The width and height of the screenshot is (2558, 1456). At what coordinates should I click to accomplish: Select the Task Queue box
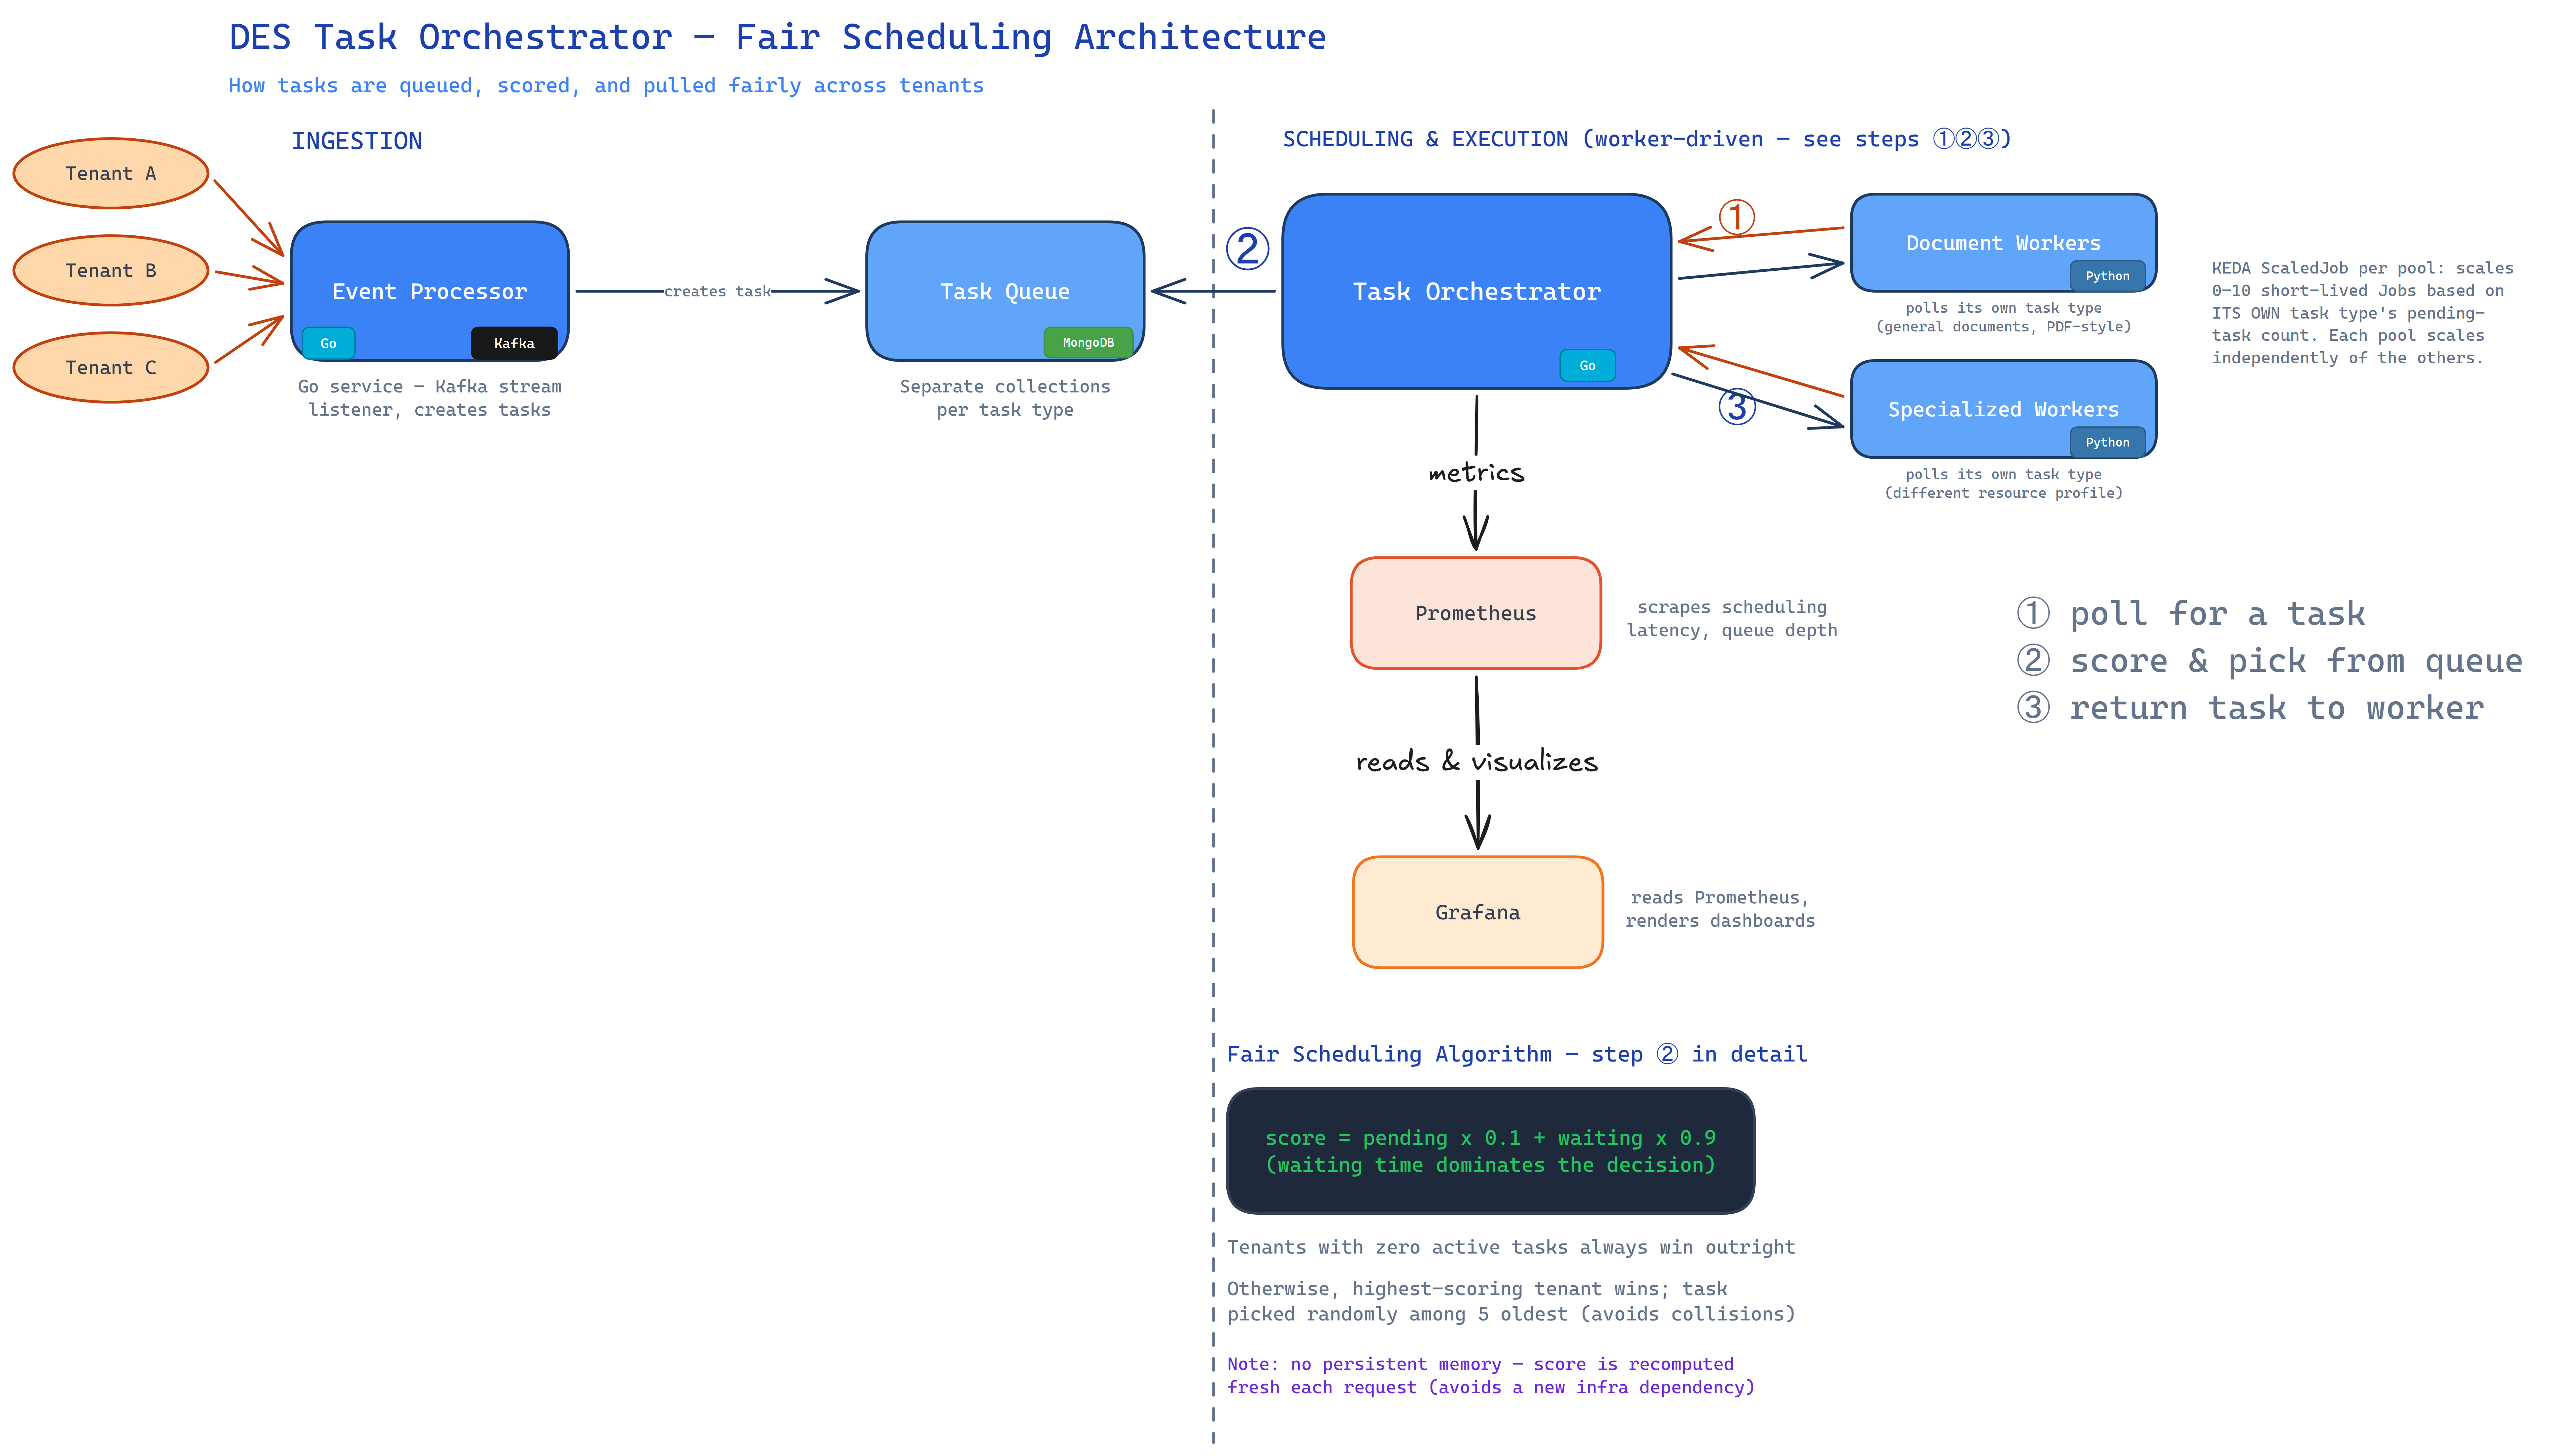(1005, 291)
